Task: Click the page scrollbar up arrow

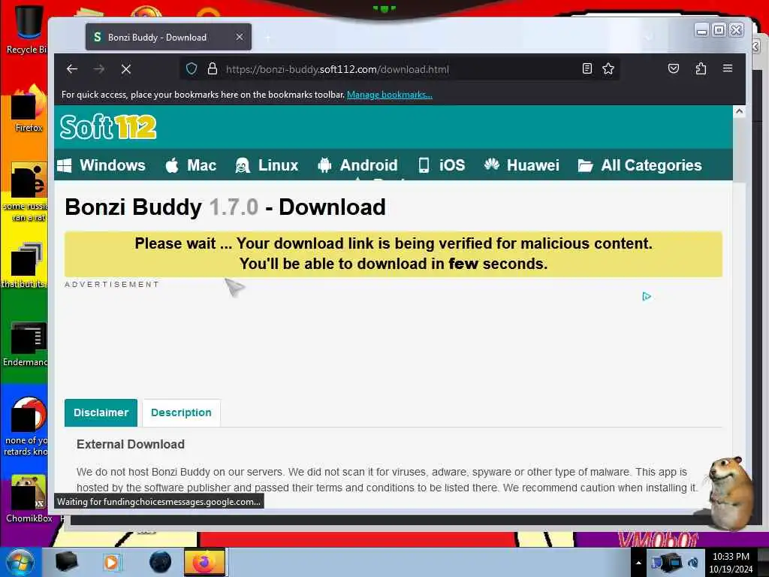Action: [x=739, y=111]
